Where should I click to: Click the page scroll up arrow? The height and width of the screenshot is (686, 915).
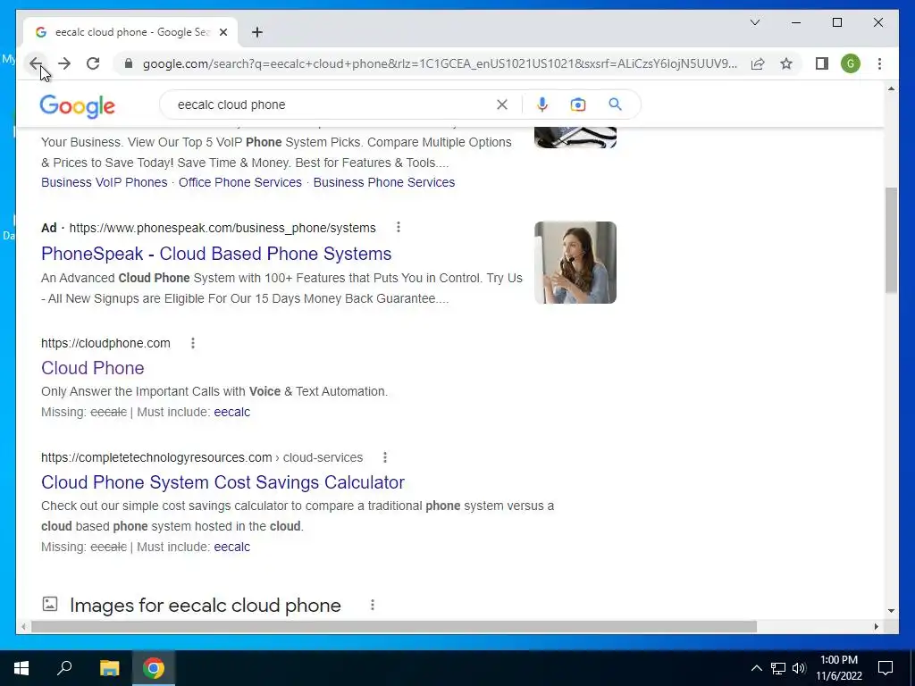891,88
